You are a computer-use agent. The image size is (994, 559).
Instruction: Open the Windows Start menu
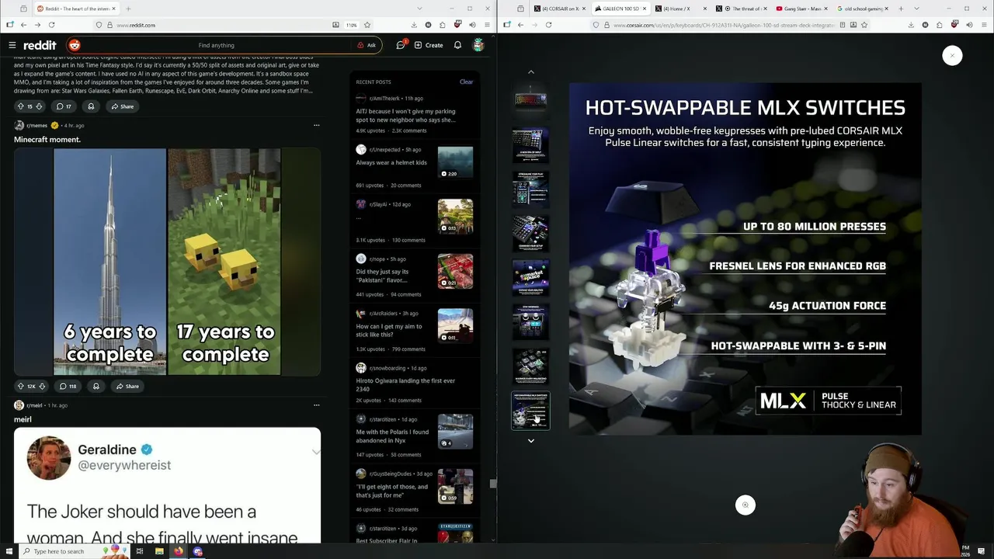coord(11,551)
